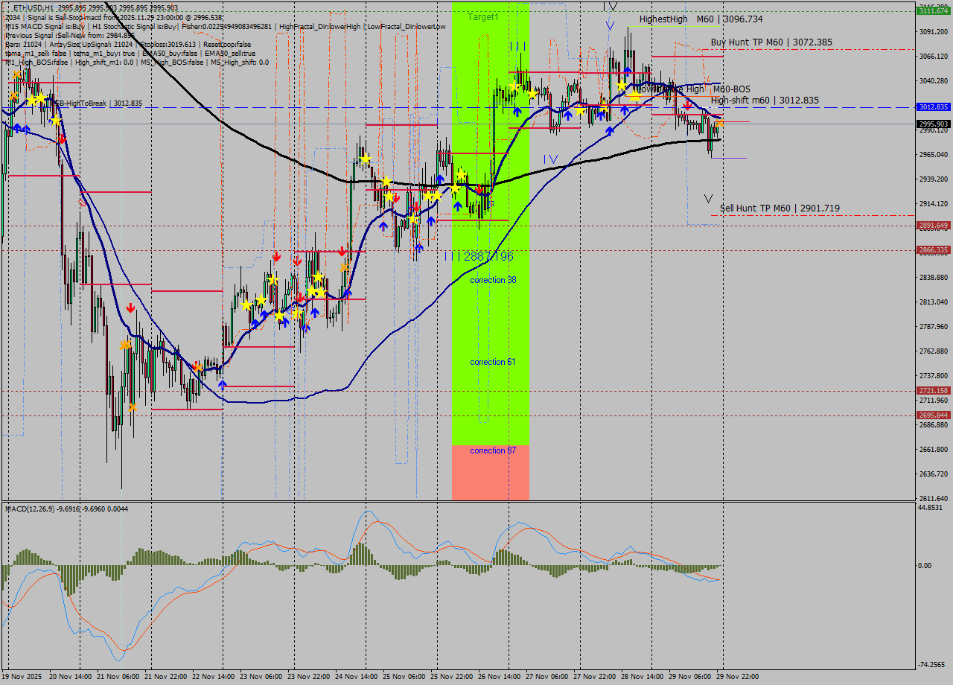Click the orange cross marker on the latest candle
This screenshot has height=685, width=953.
[x=720, y=121]
